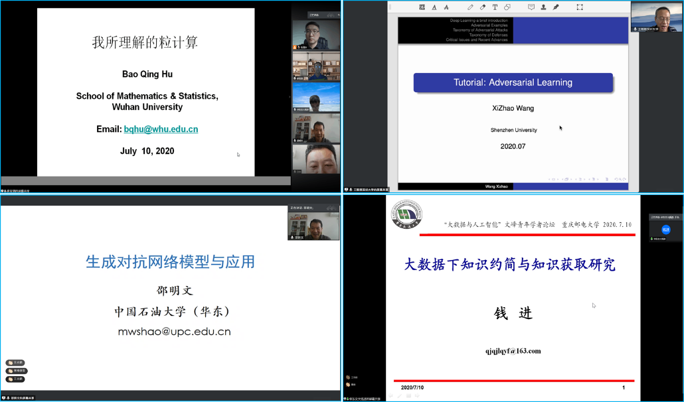Choose the signature pen tool
Viewport: 684px width, 402px height.
click(x=556, y=7)
